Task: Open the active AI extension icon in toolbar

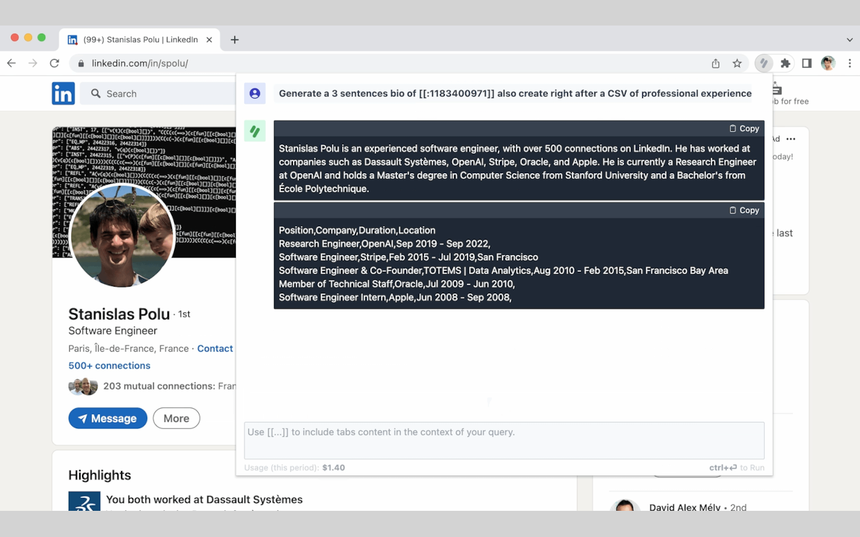Action: point(763,63)
